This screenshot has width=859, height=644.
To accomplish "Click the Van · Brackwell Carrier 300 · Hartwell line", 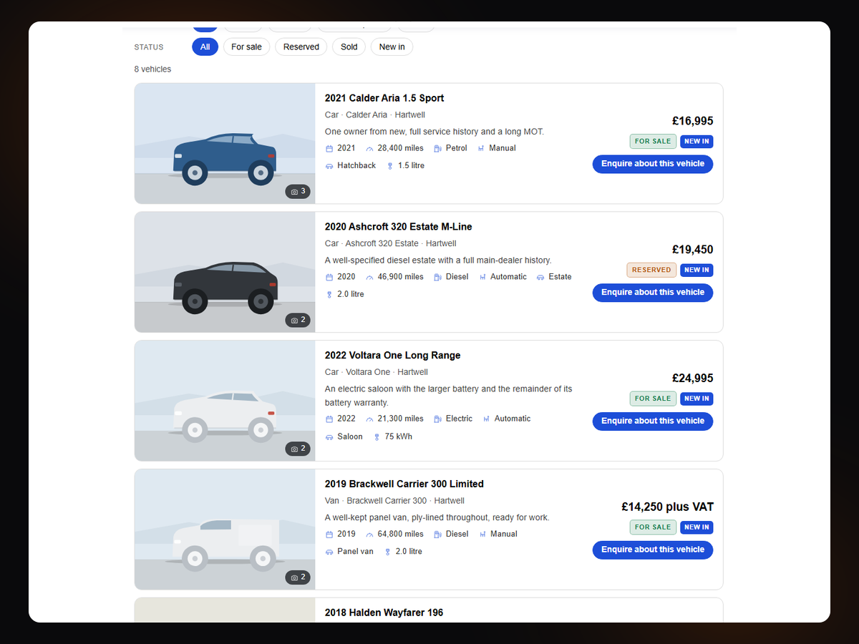I will pos(394,501).
